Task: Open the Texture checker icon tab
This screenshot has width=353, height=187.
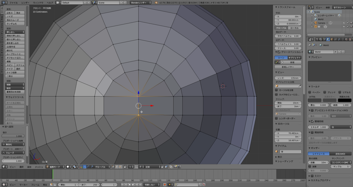Action: pos(350,39)
